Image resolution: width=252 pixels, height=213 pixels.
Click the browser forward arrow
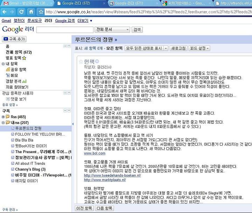[x=12, y=12]
